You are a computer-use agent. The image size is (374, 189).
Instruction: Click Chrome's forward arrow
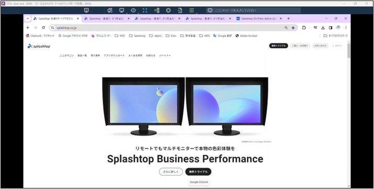coord(36,28)
